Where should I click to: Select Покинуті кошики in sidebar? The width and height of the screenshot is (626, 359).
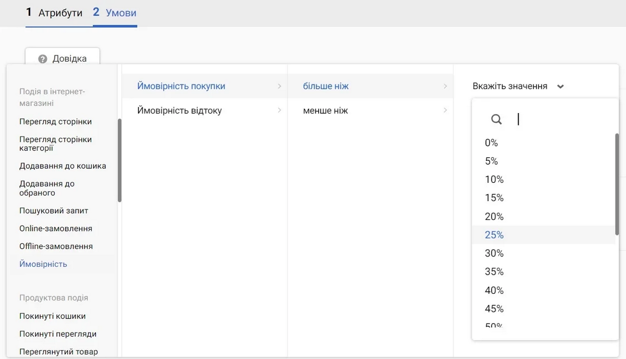coord(52,316)
